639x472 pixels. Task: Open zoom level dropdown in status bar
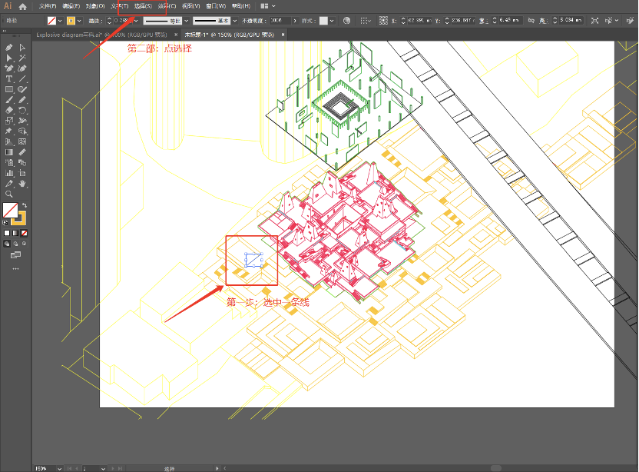pos(59,469)
